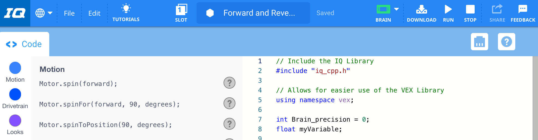Click the VEX IQ logo
The image size is (538, 140).
15,13
